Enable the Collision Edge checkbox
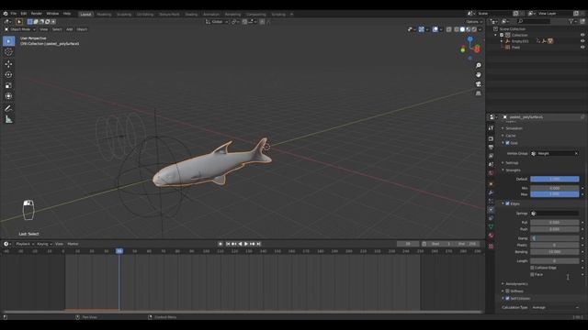The image size is (588, 330). 532,268
